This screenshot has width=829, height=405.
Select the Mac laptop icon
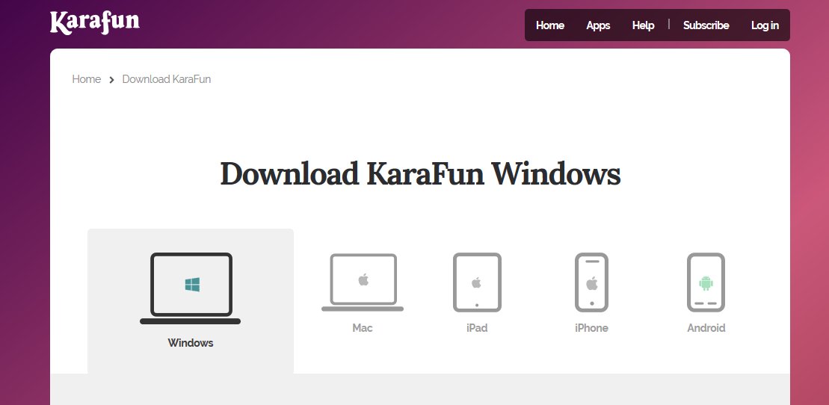pos(363,282)
